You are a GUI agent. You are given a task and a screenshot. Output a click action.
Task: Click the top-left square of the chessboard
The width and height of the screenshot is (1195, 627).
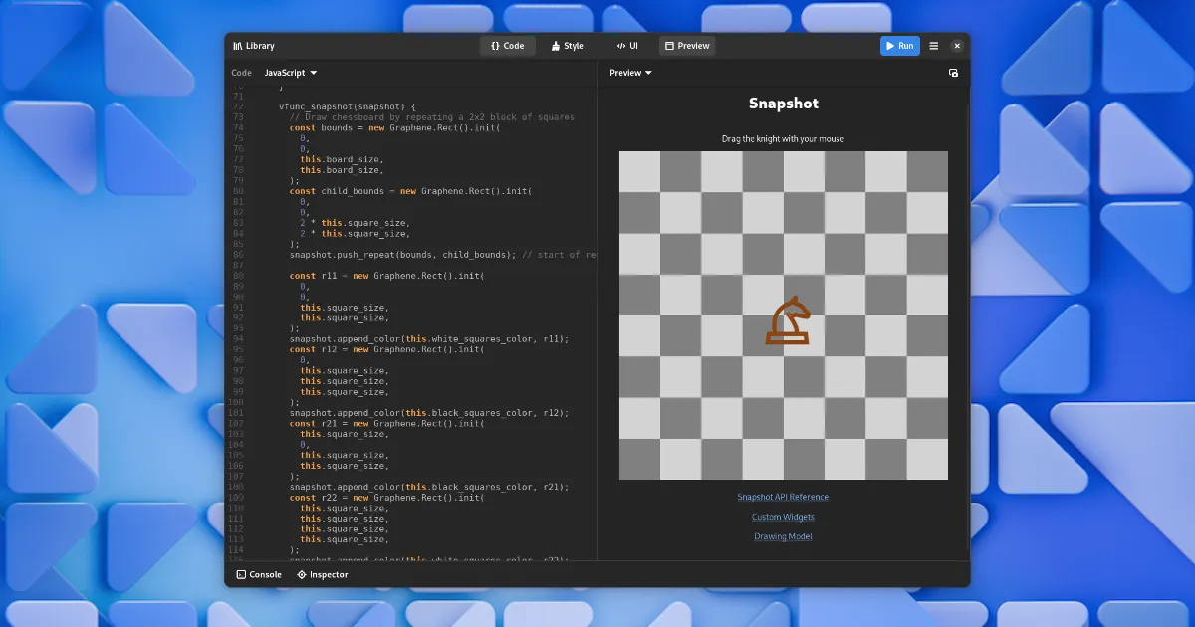coord(639,171)
